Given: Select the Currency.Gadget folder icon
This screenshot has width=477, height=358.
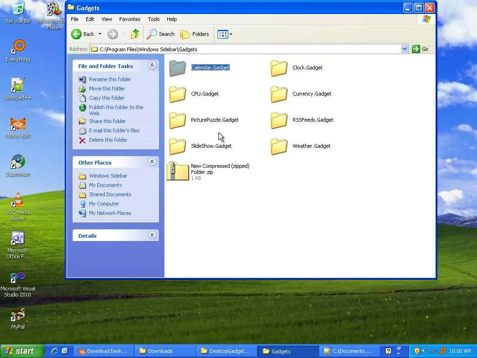Looking at the screenshot, I should point(279,94).
